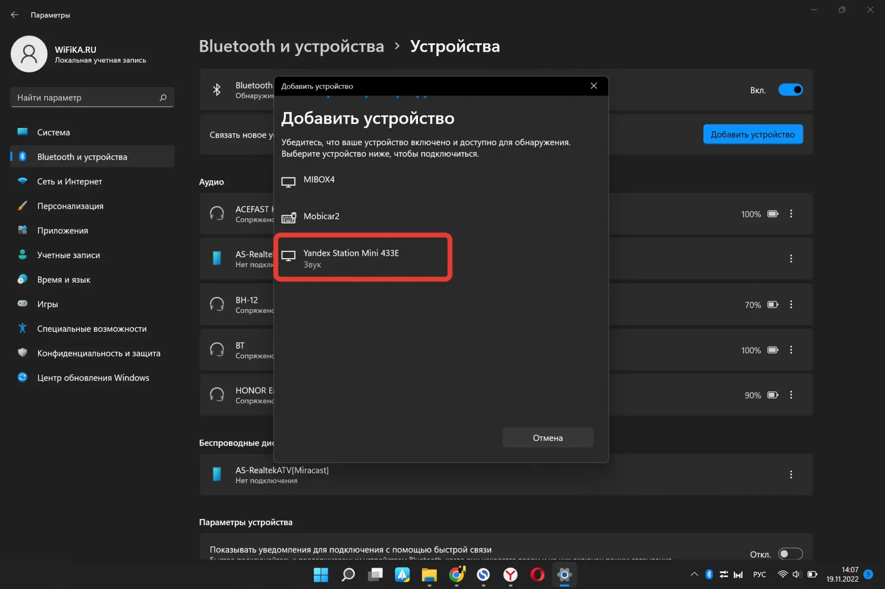Open Task View on taskbar
Screen dimensions: 885x589
point(375,575)
